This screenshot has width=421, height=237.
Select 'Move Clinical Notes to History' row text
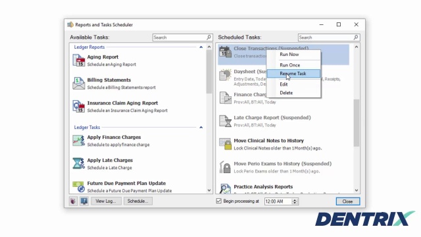[x=268, y=140]
